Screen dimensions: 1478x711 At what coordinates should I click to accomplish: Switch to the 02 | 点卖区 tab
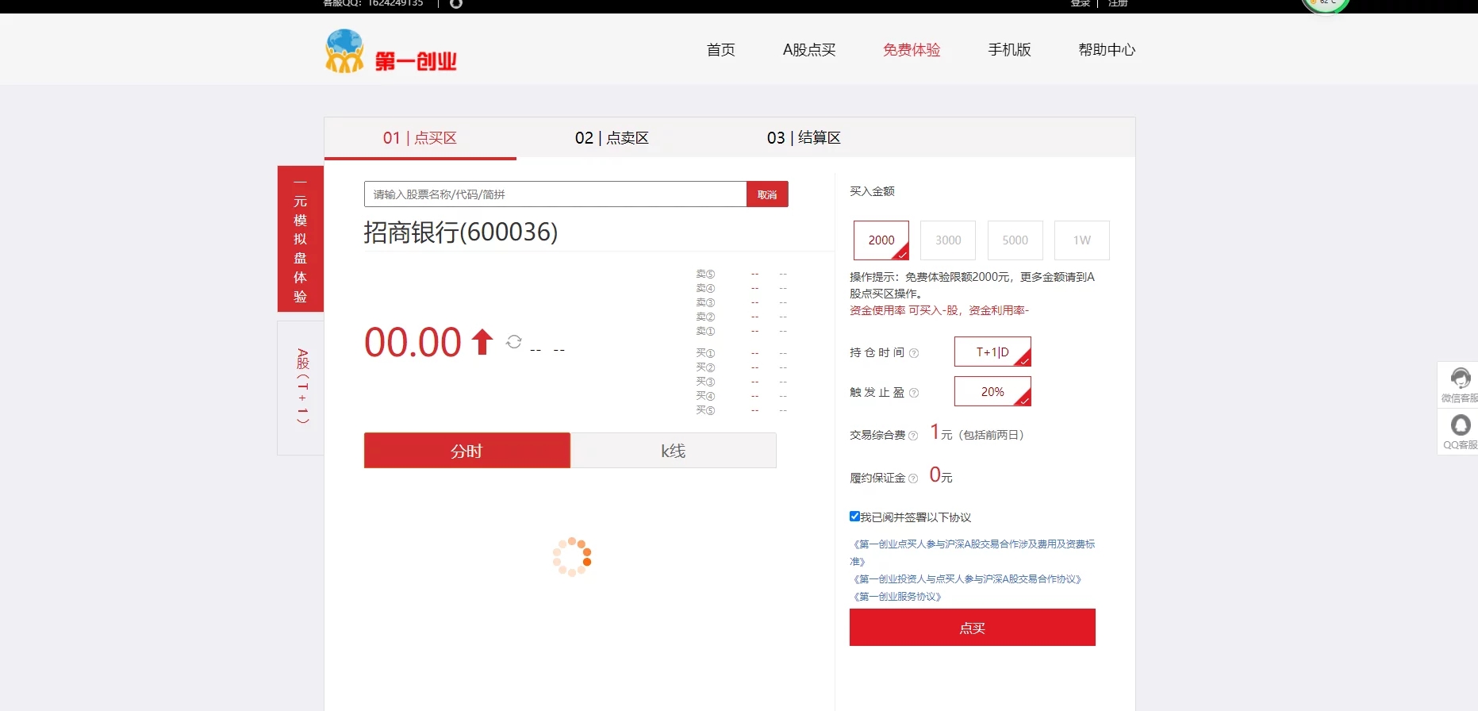click(x=612, y=138)
